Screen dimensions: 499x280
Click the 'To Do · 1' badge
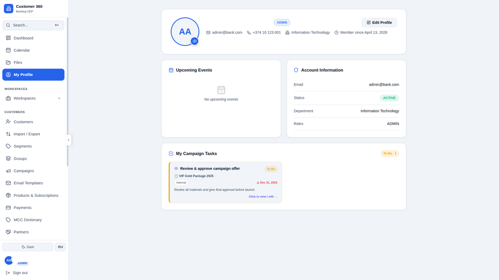click(389, 153)
